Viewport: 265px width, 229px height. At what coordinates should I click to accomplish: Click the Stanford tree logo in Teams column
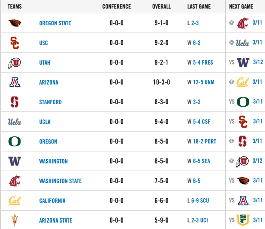(x=14, y=102)
